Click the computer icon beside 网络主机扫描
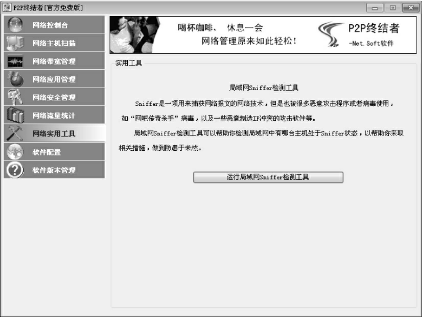 click(15, 43)
